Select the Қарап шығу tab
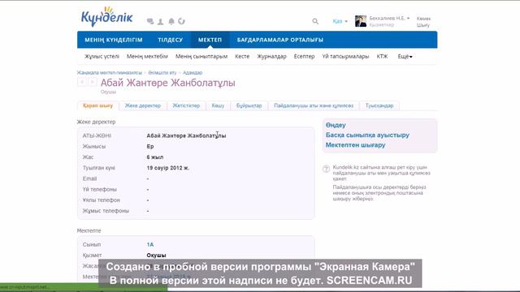 (x=97, y=105)
